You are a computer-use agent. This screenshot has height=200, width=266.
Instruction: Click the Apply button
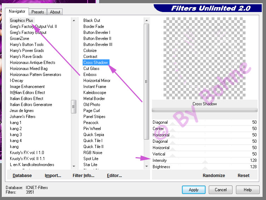194,190
